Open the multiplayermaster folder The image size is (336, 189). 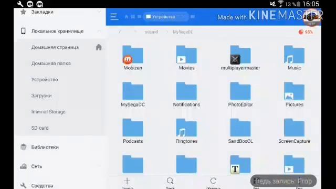point(240,58)
